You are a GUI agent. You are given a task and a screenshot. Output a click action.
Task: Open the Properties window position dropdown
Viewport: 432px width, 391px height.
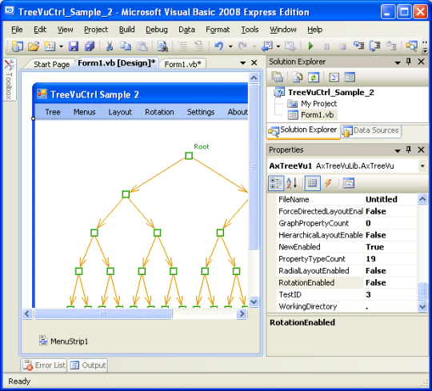click(x=398, y=150)
